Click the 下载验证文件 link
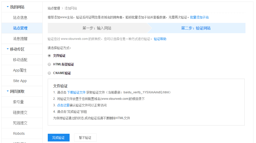This screenshot has height=143, width=256. (76, 92)
